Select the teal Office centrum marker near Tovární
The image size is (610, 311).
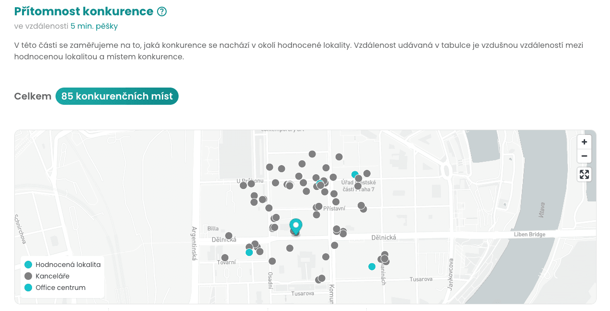pos(249,253)
